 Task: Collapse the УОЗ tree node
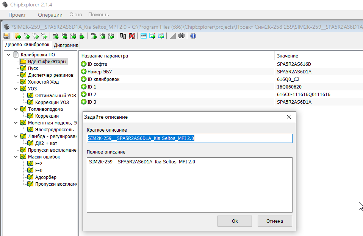coord(16,89)
